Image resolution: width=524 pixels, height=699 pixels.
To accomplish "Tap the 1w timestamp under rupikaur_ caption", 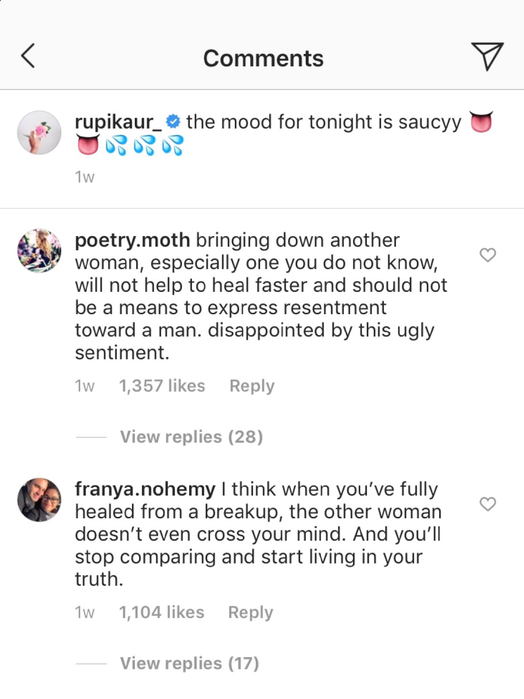I will tap(85, 177).
